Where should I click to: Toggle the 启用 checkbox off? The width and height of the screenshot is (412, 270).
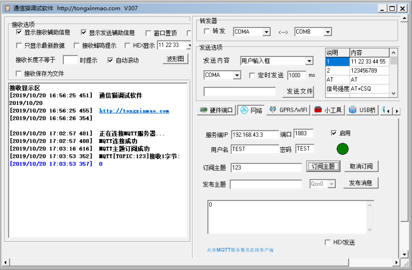click(x=333, y=133)
